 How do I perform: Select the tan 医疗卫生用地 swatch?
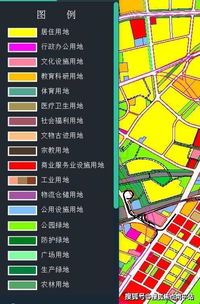click(22, 106)
